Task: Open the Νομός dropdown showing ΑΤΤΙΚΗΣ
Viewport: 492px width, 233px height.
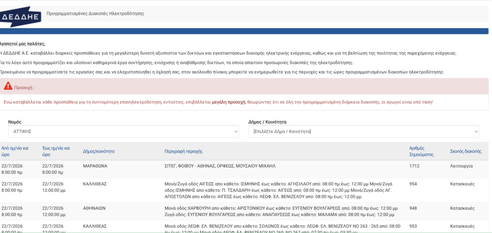Action: coord(123,132)
